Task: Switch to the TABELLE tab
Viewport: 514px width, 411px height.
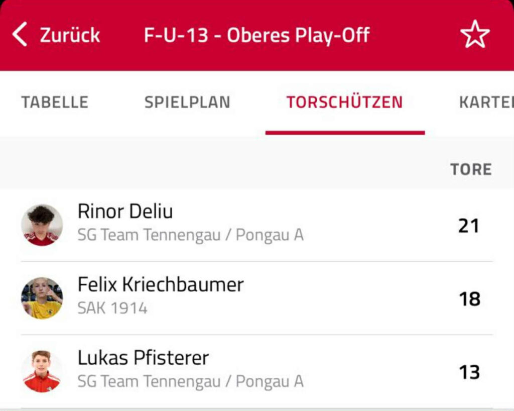Action: 55,102
